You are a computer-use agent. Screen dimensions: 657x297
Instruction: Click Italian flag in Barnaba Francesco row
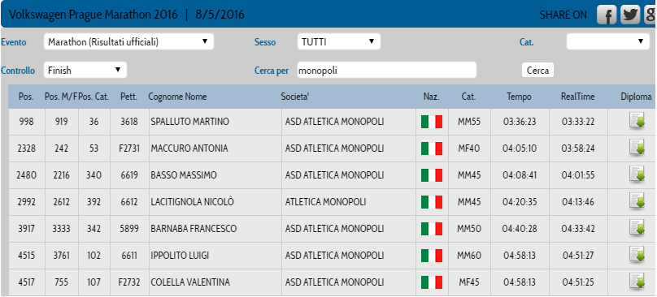click(x=432, y=229)
